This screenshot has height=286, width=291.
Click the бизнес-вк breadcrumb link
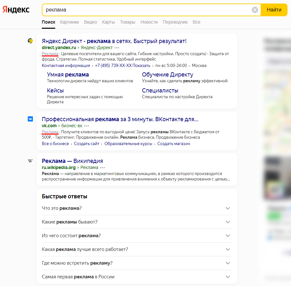point(72,126)
